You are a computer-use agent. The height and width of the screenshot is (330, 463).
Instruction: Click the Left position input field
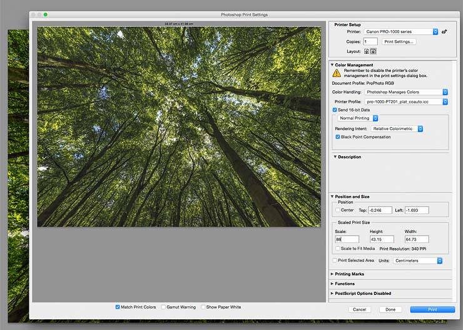(x=417, y=210)
